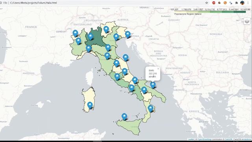Open Chrome's three-dot menu

coord(248,3)
